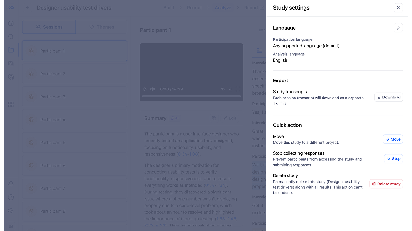Select Participant 4 in the session list
The width and height of the screenshot is (412, 231).
[75, 120]
